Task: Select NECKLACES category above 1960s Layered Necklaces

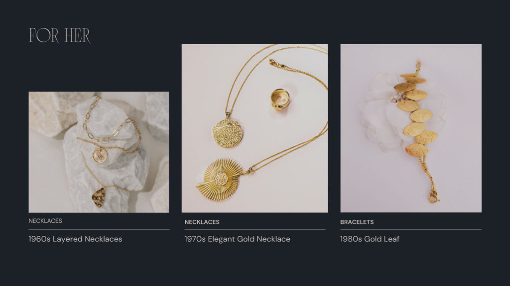Action: click(45, 221)
